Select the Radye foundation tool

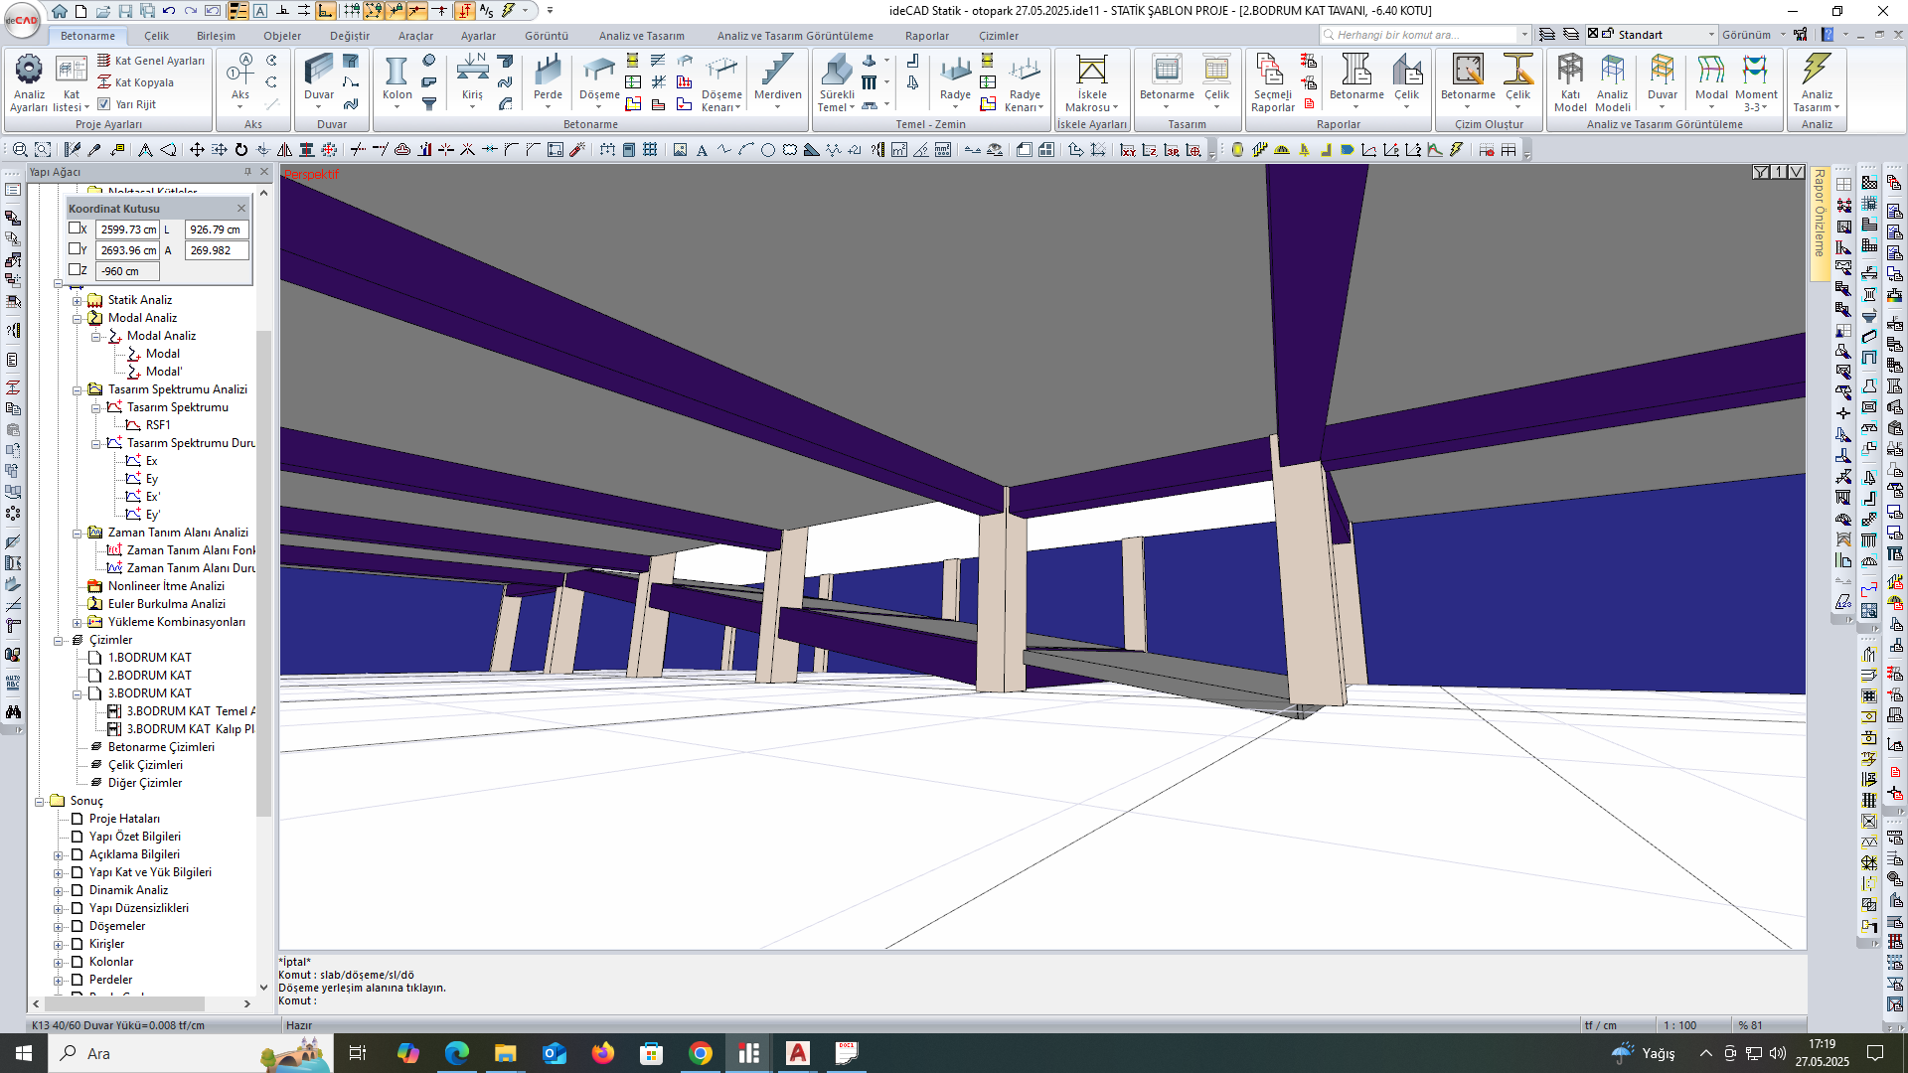[955, 79]
